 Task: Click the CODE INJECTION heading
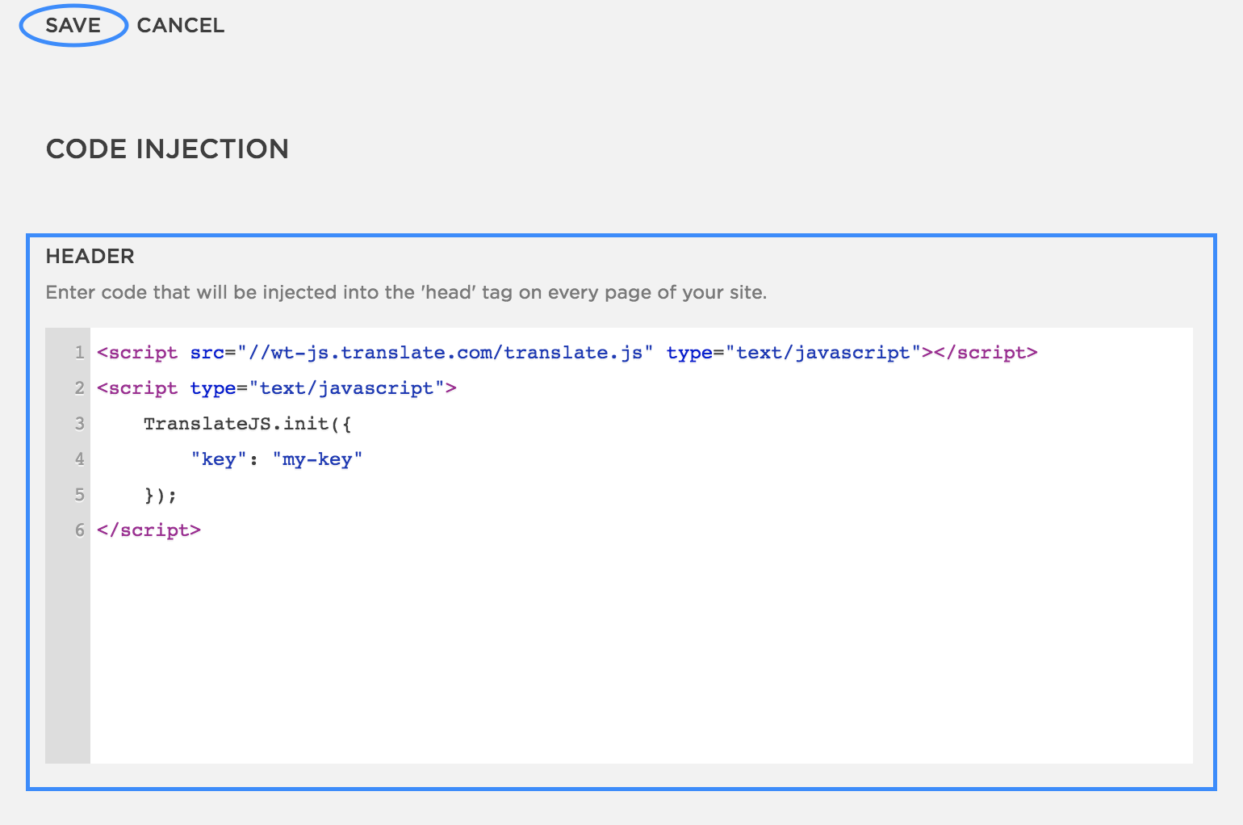point(167,149)
